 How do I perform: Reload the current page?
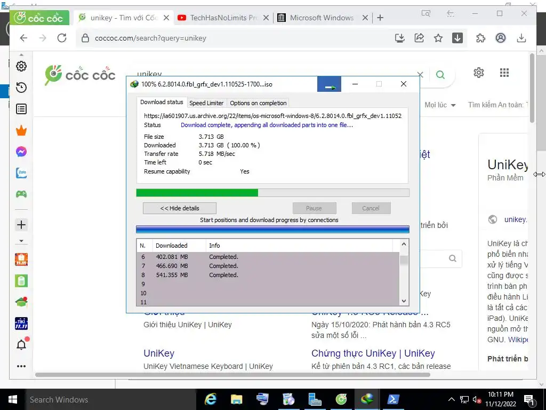coord(62,38)
